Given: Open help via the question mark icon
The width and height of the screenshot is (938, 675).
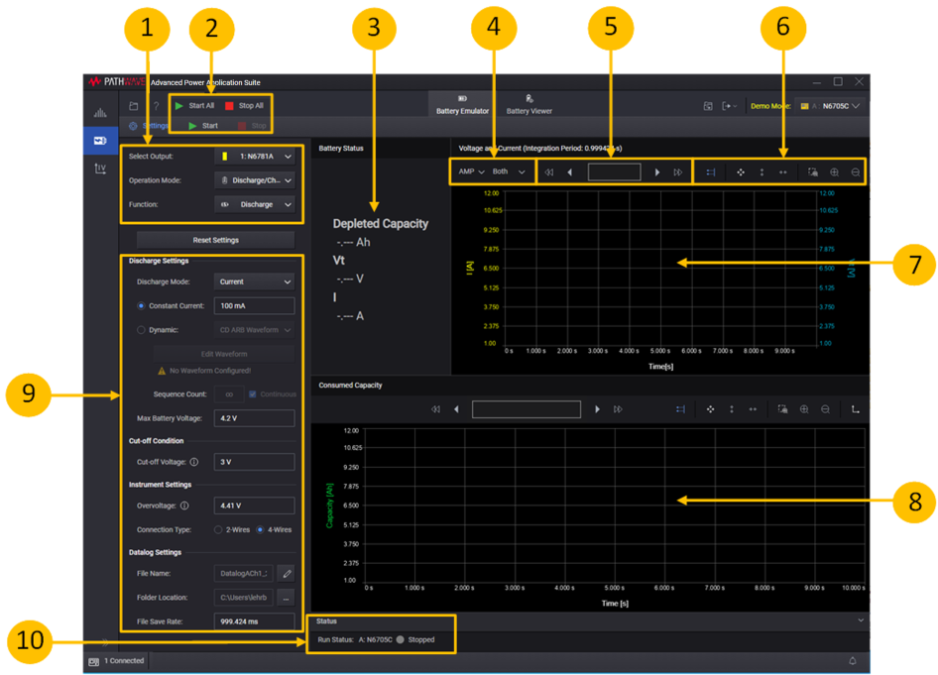Looking at the screenshot, I should point(156,106).
